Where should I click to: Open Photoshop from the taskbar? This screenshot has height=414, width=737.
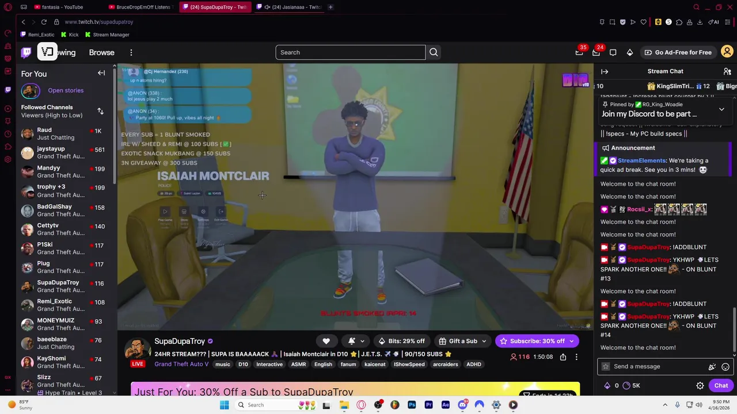click(412, 405)
